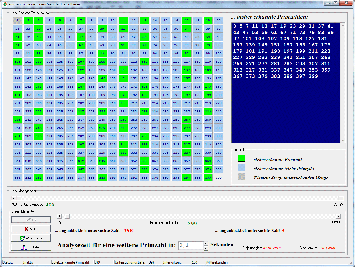Click the green sieve cell 163
The width and height of the screenshot is (355, 267).
click(39, 87)
